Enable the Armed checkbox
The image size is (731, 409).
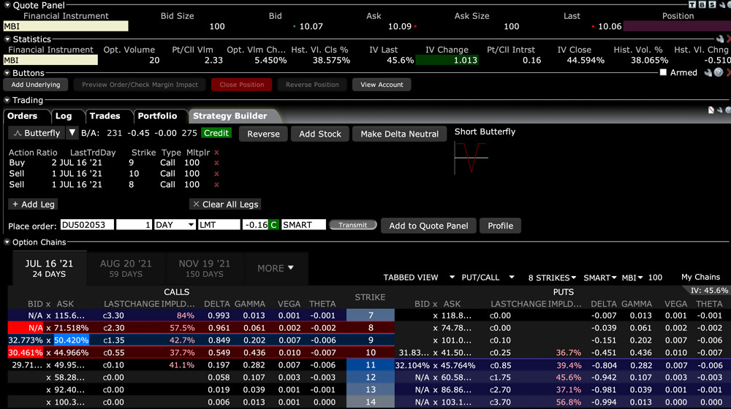pos(663,72)
